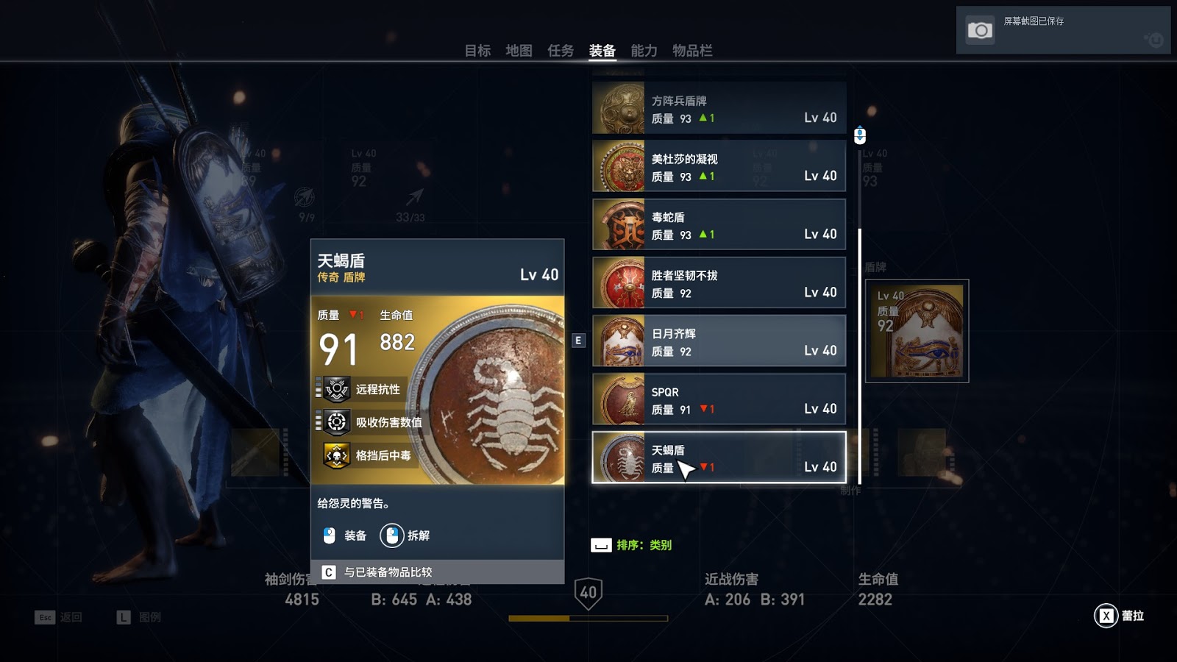Select the equipped 日月齐辉 shield thumbnail
This screenshot has height=662, width=1177.
(917, 331)
